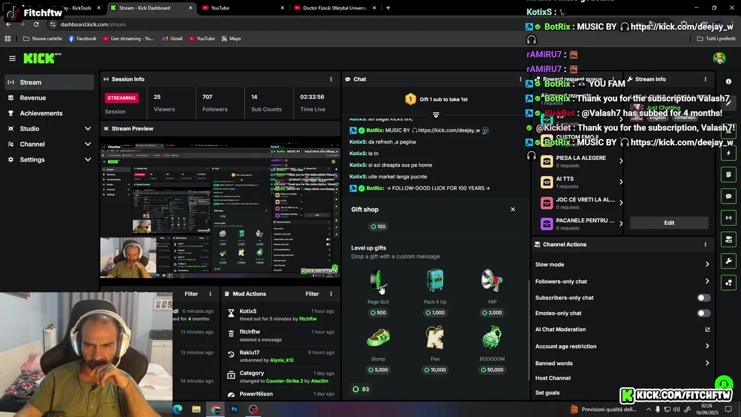Open Banned words options
Screen dimensions: 741x417
pos(622,363)
